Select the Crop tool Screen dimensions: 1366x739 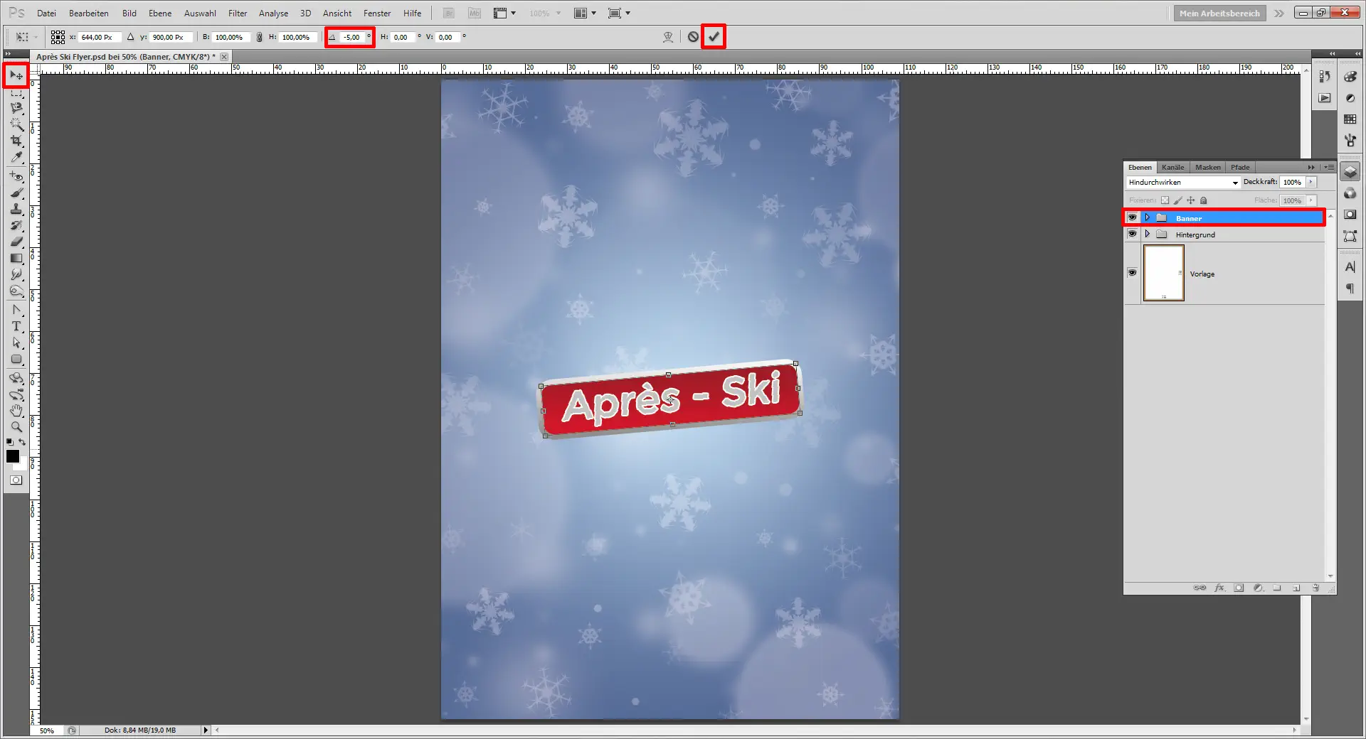[x=16, y=139]
